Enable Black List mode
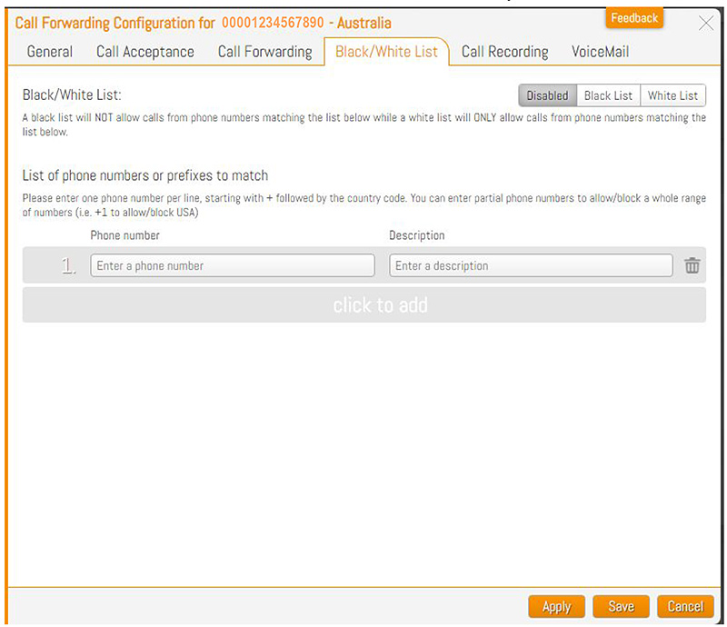The width and height of the screenshot is (727, 627). tap(608, 95)
